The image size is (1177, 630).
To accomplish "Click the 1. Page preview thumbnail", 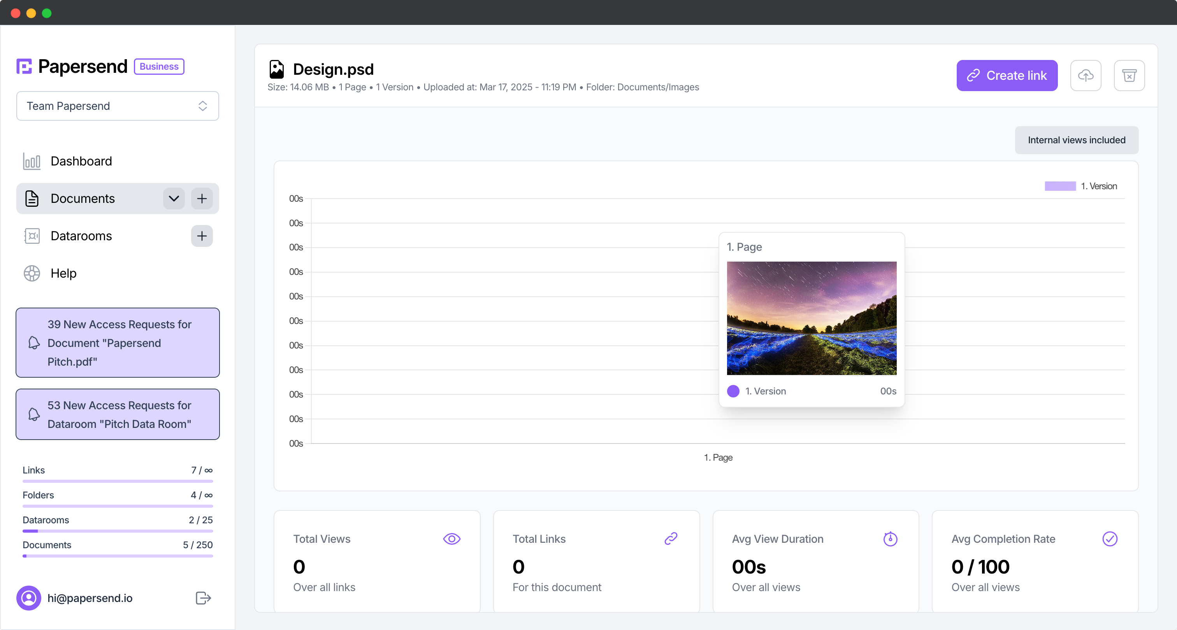I will 812,318.
